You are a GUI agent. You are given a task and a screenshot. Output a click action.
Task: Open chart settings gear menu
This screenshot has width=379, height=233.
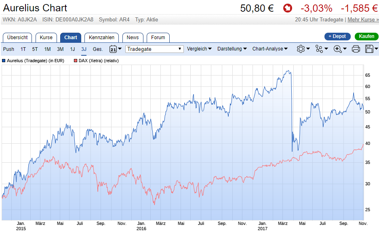click(x=301, y=49)
